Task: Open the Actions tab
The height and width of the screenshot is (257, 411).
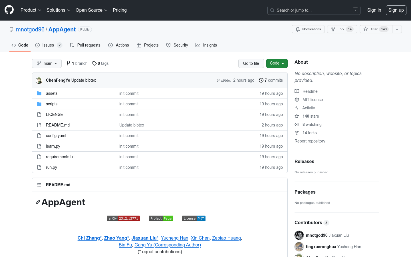Action: (x=119, y=45)
